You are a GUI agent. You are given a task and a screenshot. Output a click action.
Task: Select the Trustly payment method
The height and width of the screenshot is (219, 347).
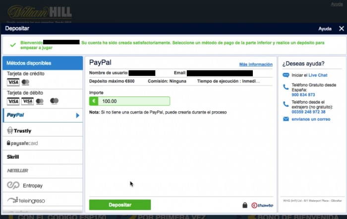pos(43,130)
